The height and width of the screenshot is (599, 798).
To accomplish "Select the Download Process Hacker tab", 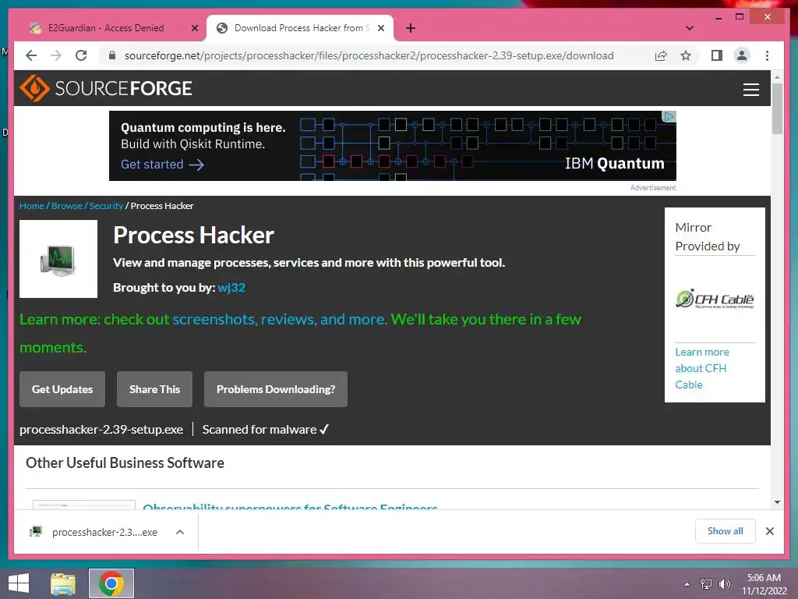I will click(x=300, y=28).
